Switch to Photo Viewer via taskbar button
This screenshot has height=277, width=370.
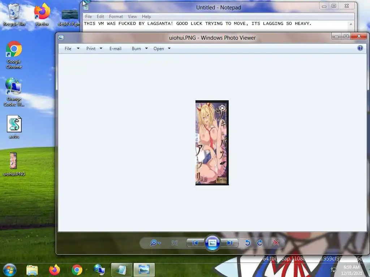[x=144, y=270]
